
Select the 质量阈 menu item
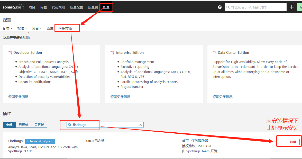point(93,7)
